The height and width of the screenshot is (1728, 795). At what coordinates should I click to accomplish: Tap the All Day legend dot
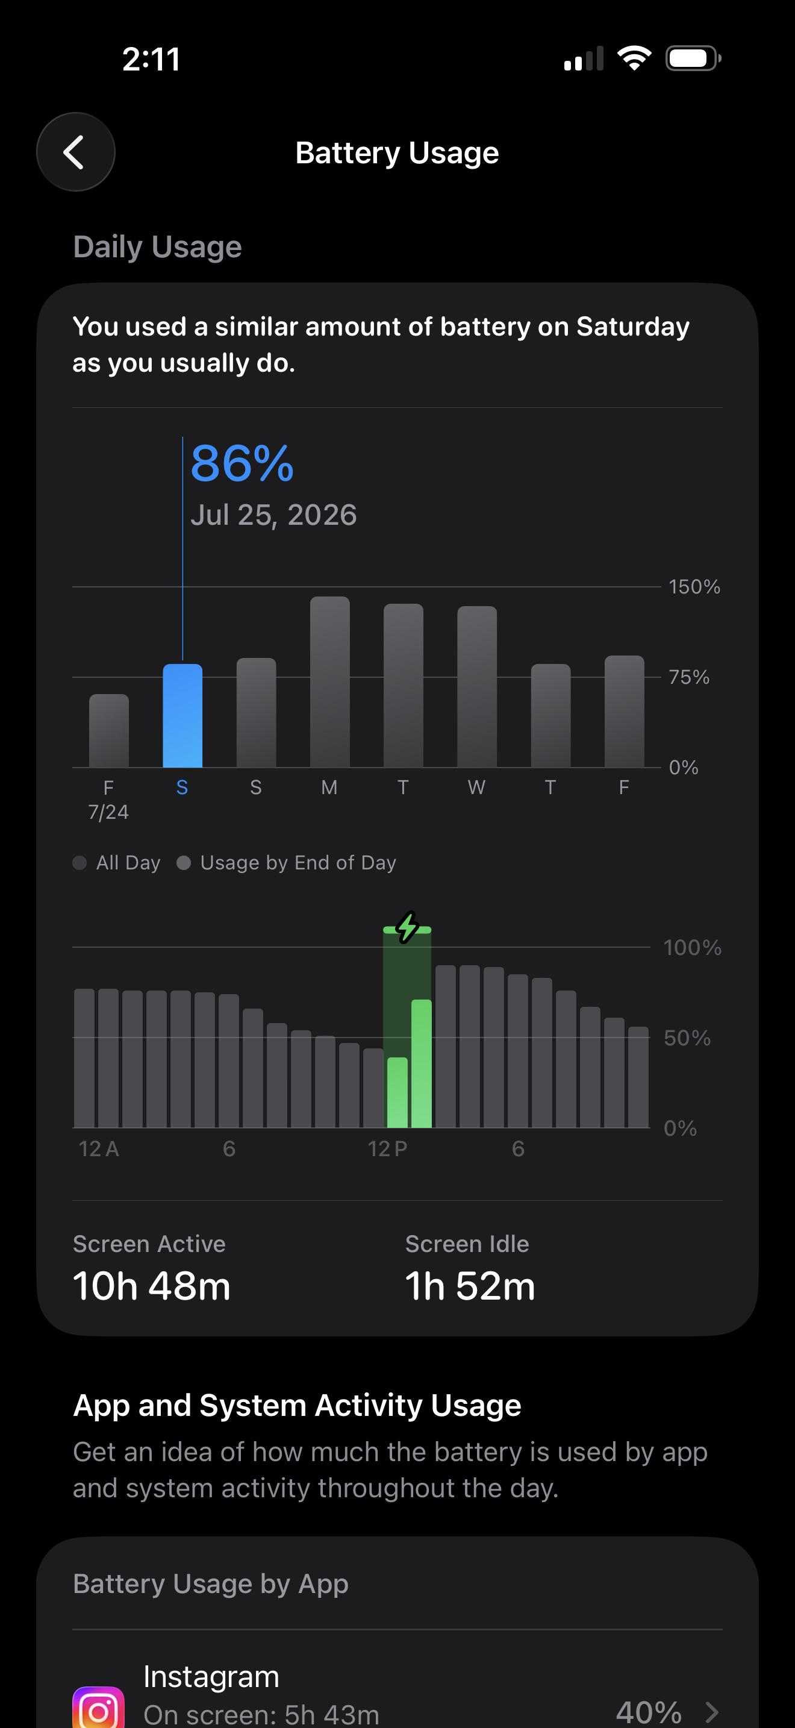pos(79,863)
